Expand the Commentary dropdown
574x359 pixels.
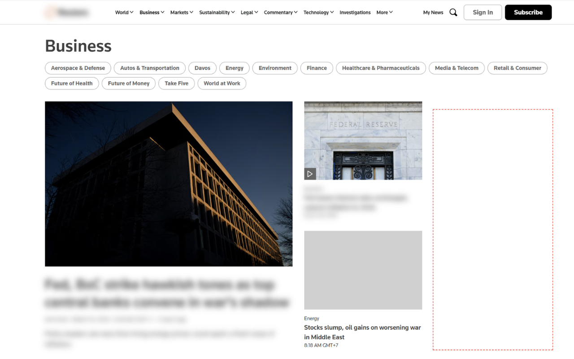(281, 13)
